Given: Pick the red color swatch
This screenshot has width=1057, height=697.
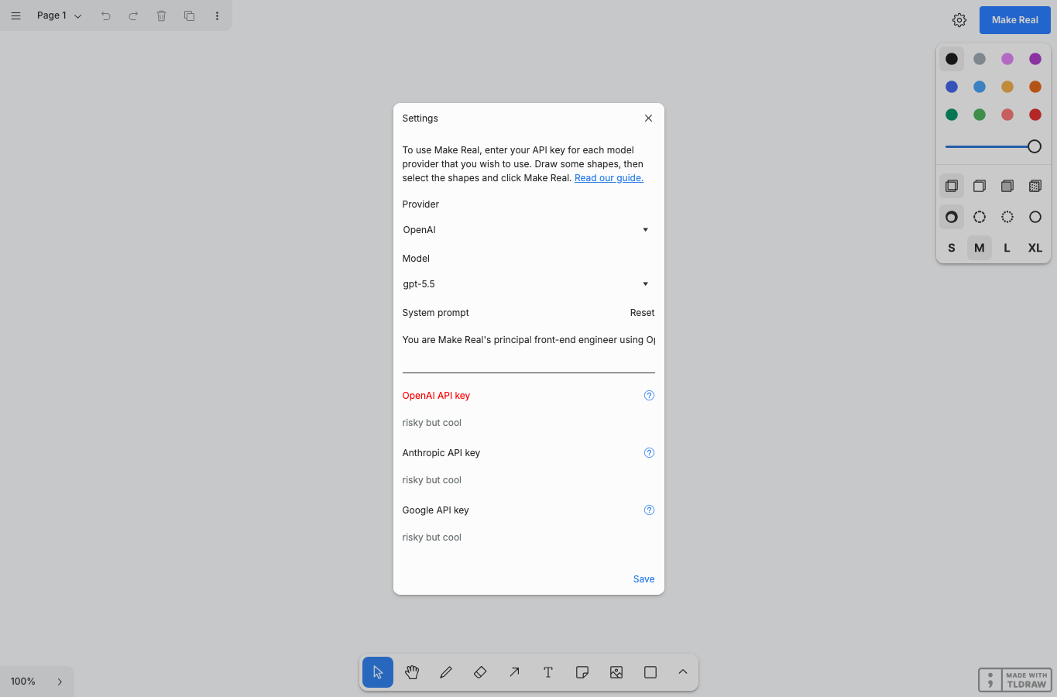Looking at the screenshot, I should 1035,115.
